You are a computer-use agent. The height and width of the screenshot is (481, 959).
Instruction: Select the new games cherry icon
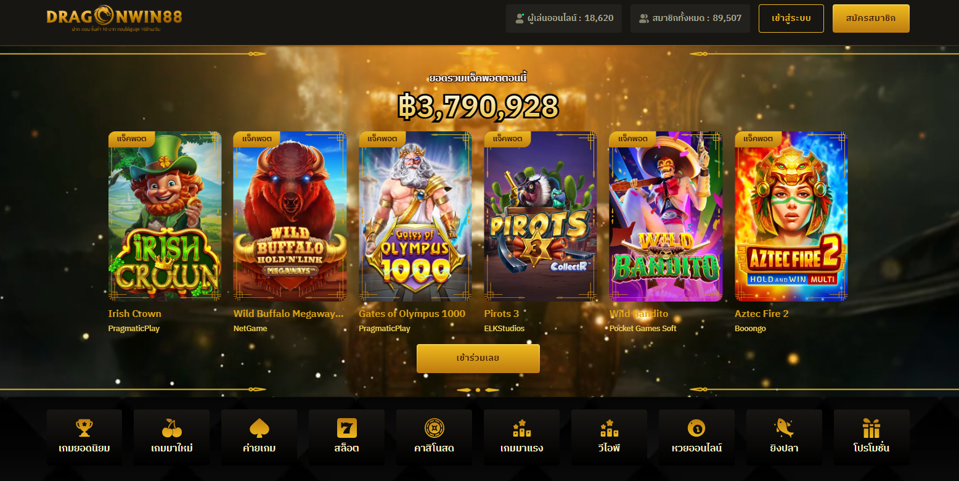tap(172, 428)
